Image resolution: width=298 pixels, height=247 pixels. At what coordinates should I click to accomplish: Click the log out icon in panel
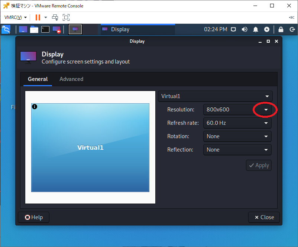(292, 29)
